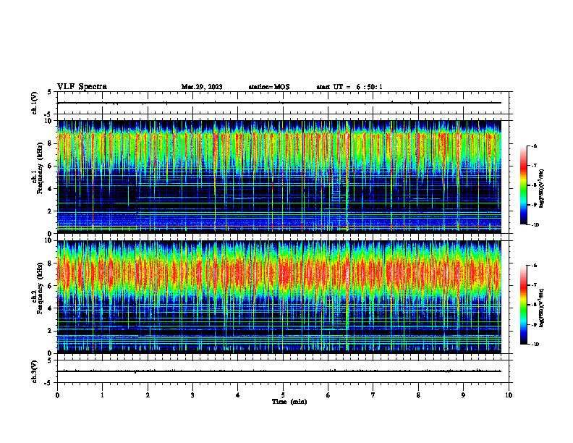
Task: Click the "5" minute tick label on time axis
Action: coord(283,395)
